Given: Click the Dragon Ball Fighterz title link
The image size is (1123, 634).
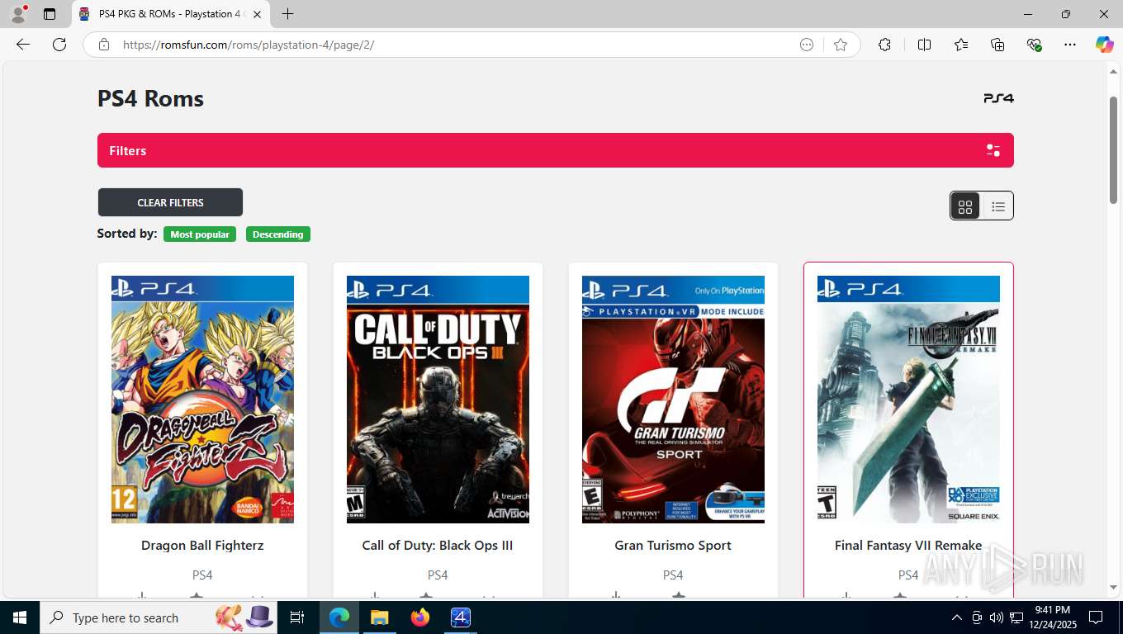Looking at the screenshot, I should click(202, 546).
